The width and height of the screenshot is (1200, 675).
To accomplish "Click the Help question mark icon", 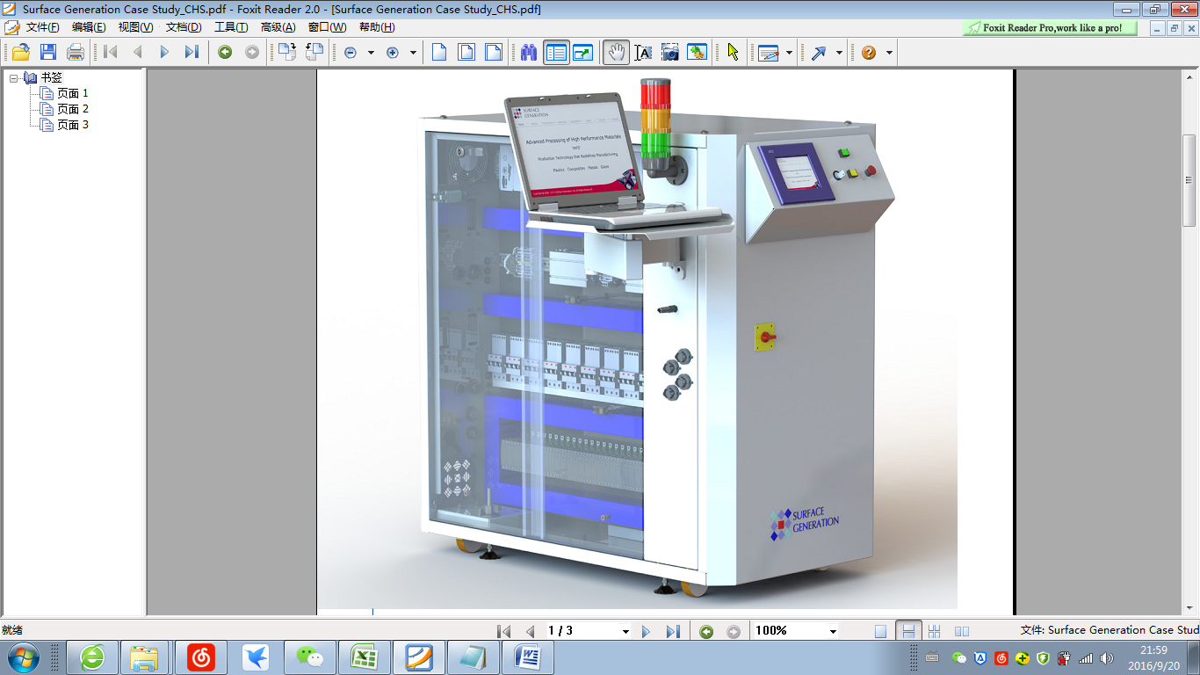I will coord(868,53).
